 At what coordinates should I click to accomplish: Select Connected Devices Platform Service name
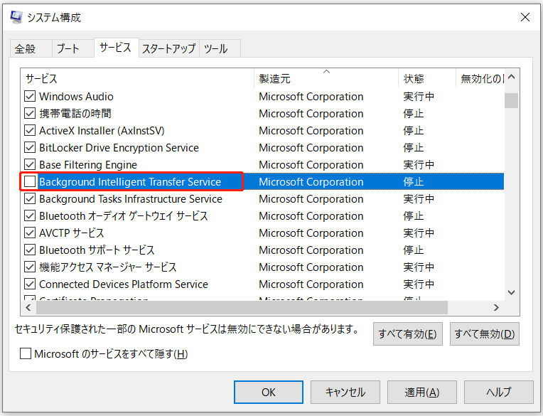pos(124,284)
